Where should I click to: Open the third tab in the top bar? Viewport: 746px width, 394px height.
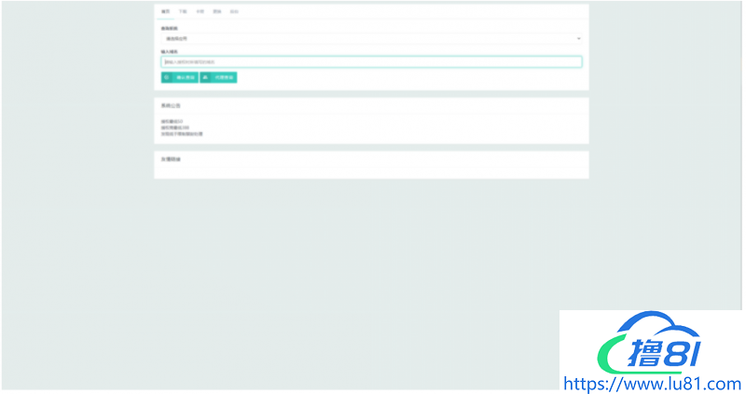200,13
